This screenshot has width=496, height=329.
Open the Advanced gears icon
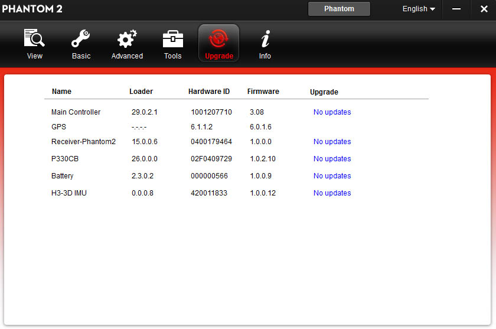pos(127,38)
